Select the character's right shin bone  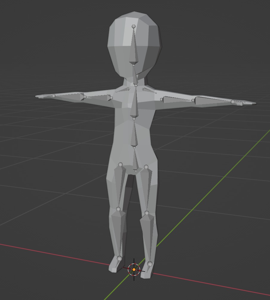[118, 234]
